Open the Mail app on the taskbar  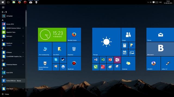point(31,2)
